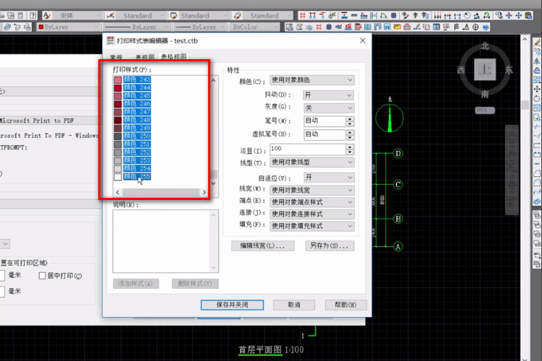The width and height of the screenshot is (542, 361).
Task: Switch to the 表格视图 tab
Action: [x=174, y=56]
